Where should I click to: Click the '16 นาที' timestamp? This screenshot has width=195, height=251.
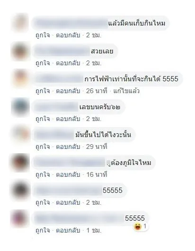click(x=97, y=174)
